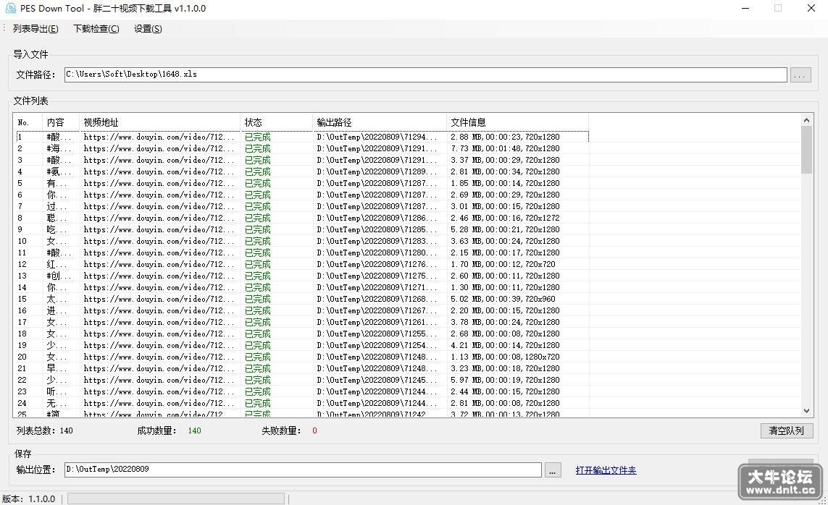This screenshot has width=828, height=505.
Task: Click the 清空队列 button
Action: pyautogui.click(x=786, y=430)
